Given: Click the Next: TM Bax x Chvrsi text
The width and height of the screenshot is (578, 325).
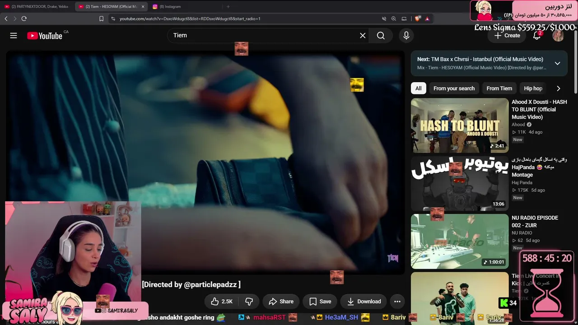Looking at the screenshot, I should [x=480, y=59].
